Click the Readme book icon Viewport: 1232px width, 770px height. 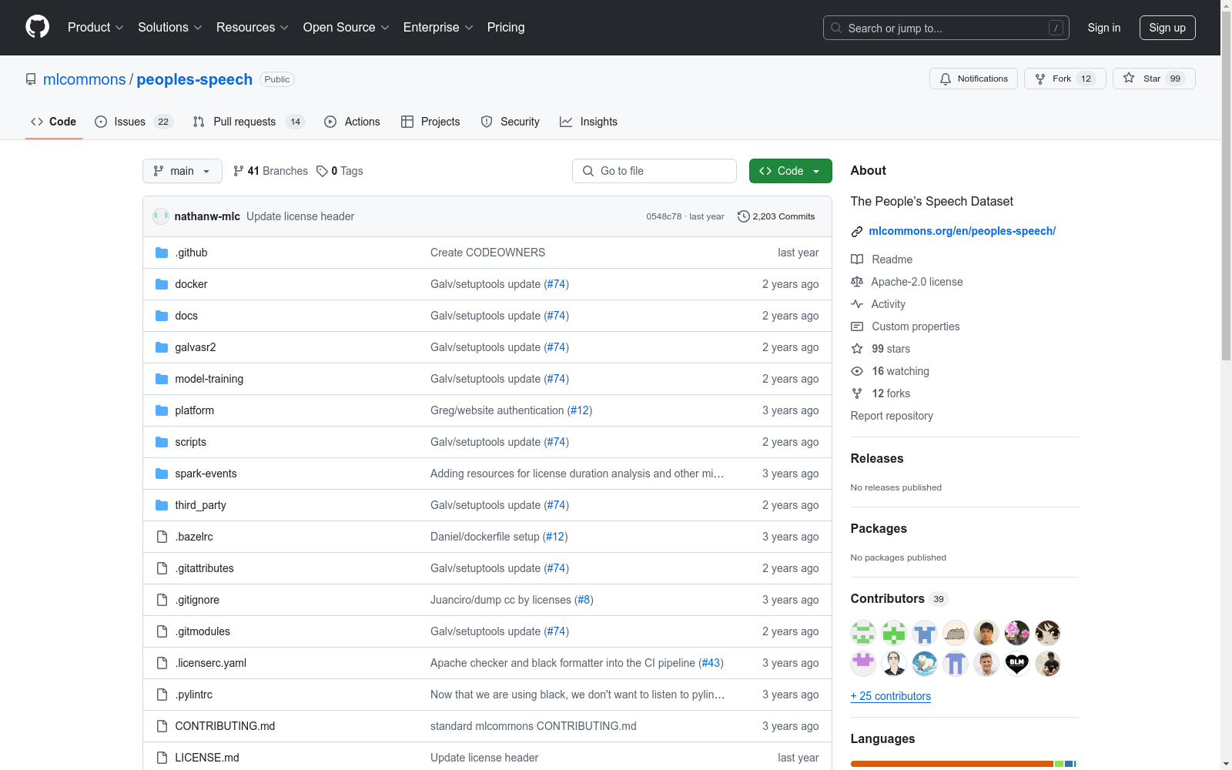(857, 259)
